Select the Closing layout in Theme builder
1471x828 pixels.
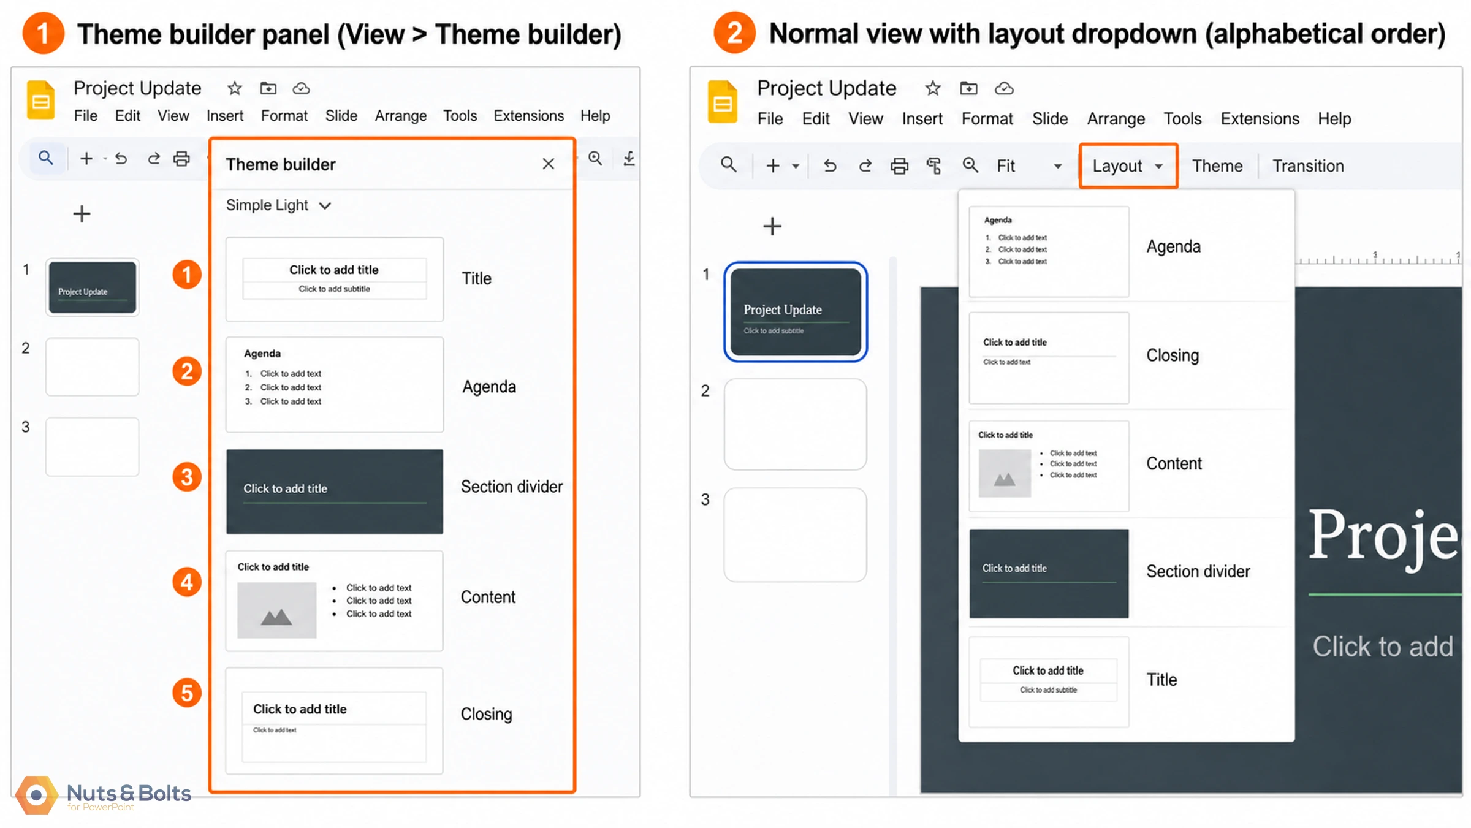pos(334,721)
